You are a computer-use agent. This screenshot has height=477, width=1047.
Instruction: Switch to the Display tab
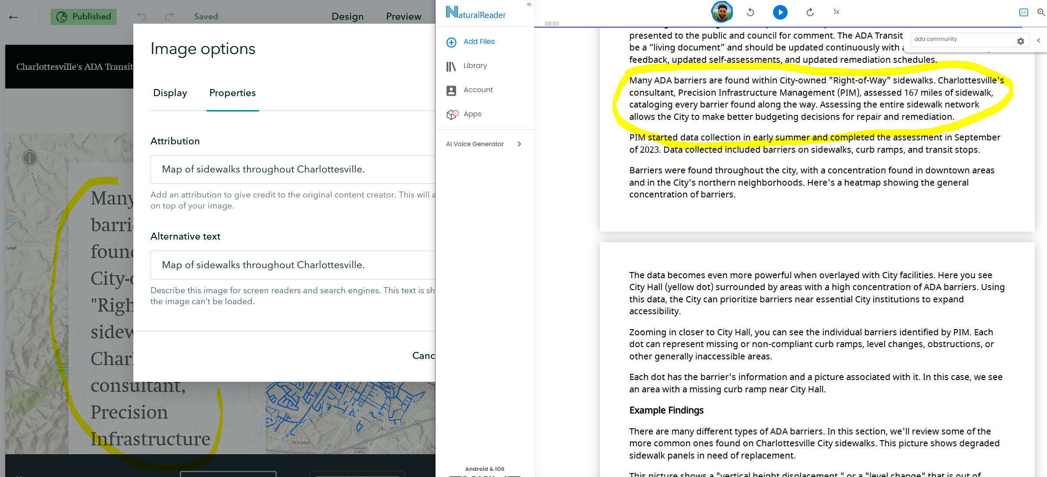coord(170,93)
